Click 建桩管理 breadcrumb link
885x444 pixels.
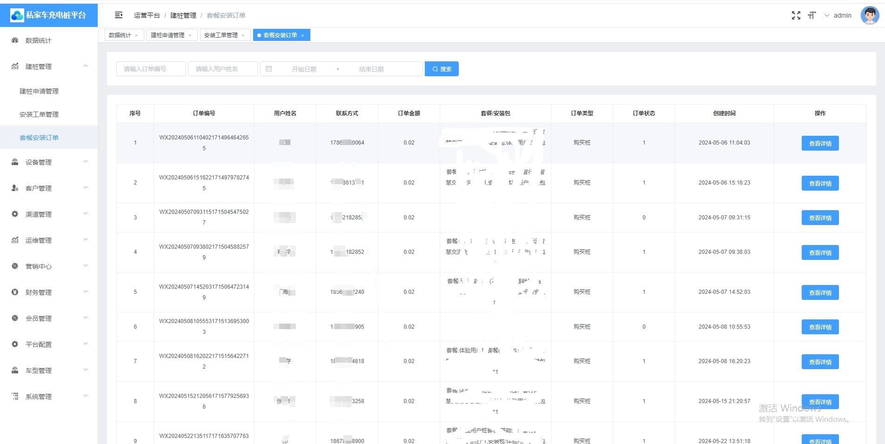183,15
